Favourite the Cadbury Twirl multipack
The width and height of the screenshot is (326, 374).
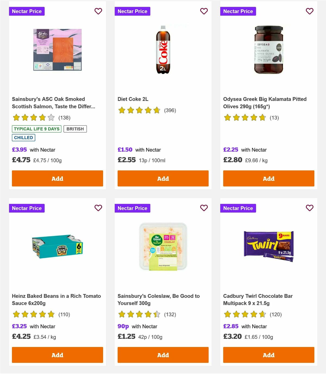coord(309,208)
